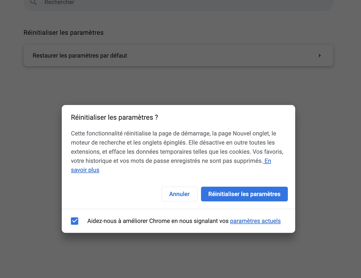Image resolution: width=361 pixels, height=278 pixels.
Task: Confirm with Réinitialiser les paramètres button
Action: point(244,194)
